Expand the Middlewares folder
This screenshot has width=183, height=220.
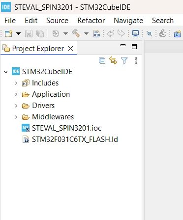pos(16,117)
